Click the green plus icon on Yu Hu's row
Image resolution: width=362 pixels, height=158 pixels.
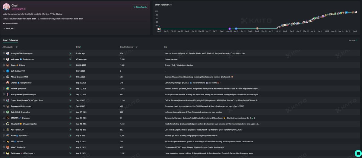pyautogui.click(x=70, y=136)
